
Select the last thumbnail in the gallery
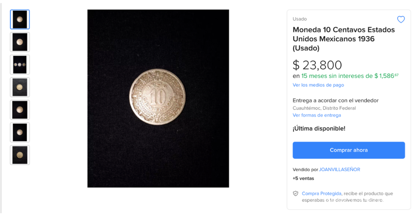tap(20, 155)
